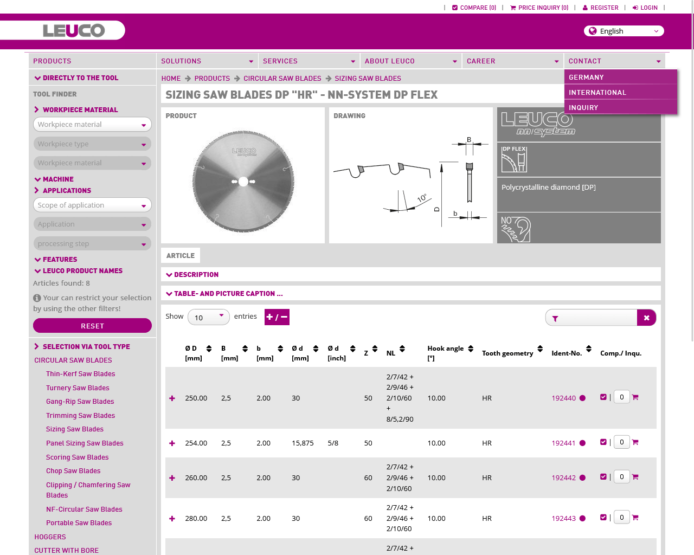Viewport: 694px width, 555px height.
Task: Add article 192441 to inquiry cart
Action: tap(635, 442)
